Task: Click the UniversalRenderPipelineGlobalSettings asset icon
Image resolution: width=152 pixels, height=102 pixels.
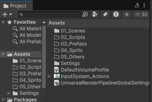Action: [x=57, y=83]
